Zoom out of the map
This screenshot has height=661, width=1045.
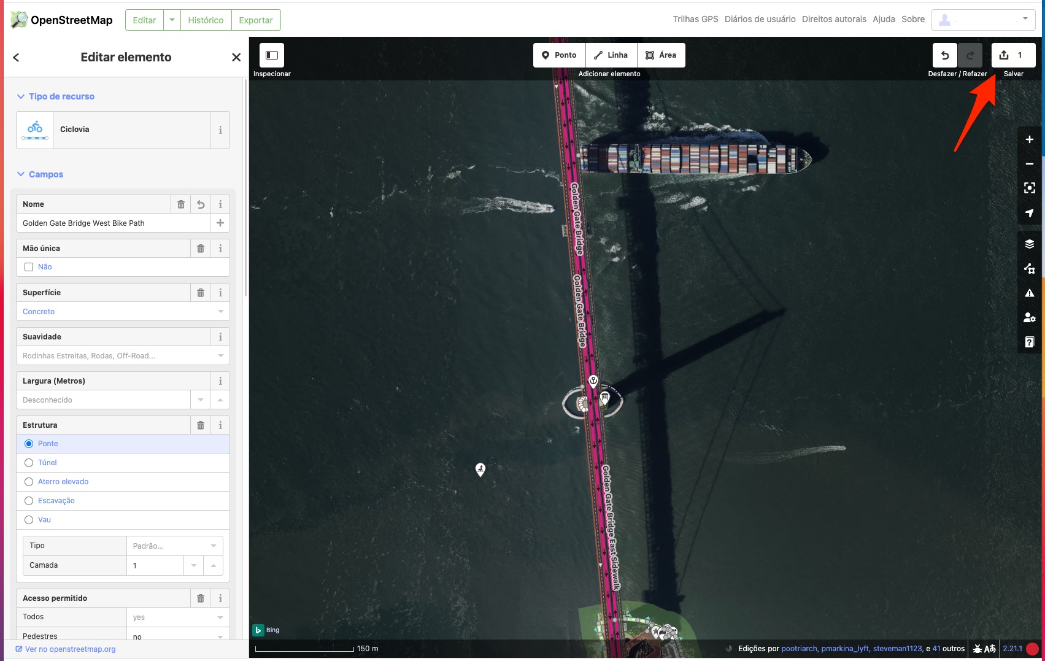(x=1030, y=164)
